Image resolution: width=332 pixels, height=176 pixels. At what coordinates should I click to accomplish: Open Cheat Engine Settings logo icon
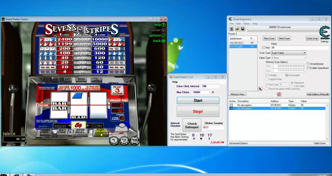tap(325, 33)
